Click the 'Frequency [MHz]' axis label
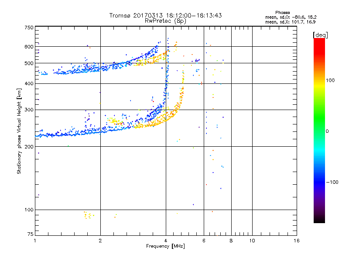The width and height of the screenshot is (349, 262). click(165, 246)
